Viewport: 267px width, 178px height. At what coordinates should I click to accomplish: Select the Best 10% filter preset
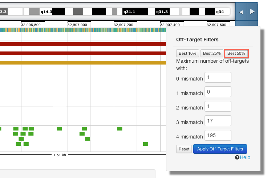187,53
